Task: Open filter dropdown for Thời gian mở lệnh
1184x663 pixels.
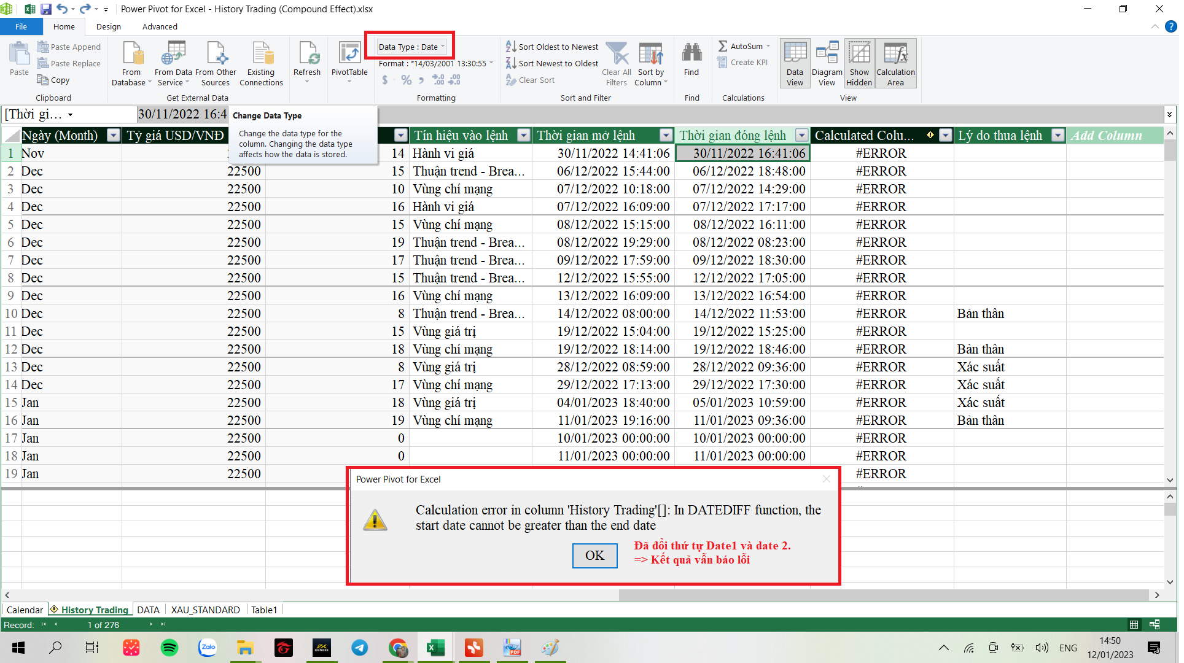Action: [666, 136]
